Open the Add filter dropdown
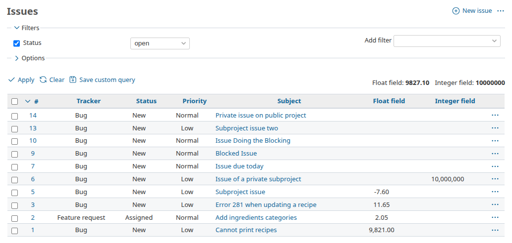Image resolution: width=512 pixels, height=243 pixels. (447, 41)
